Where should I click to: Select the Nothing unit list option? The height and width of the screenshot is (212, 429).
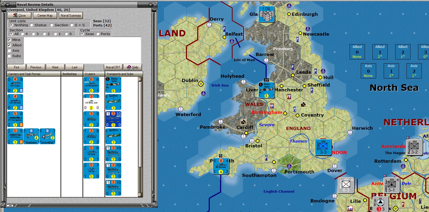point(19,25)
